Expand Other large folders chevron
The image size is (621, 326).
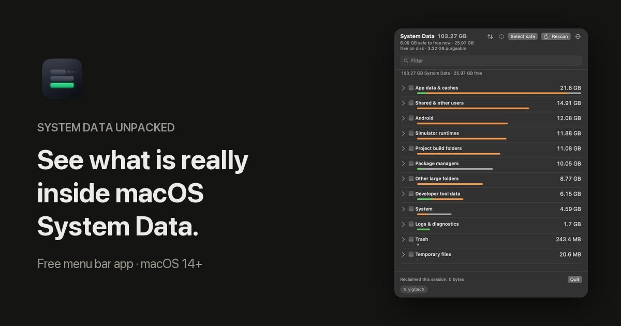point(403,179)
